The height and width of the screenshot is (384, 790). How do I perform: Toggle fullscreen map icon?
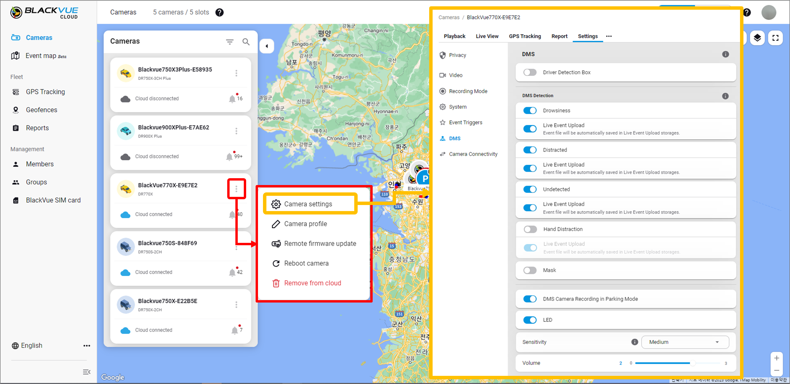tap(775, 38)
